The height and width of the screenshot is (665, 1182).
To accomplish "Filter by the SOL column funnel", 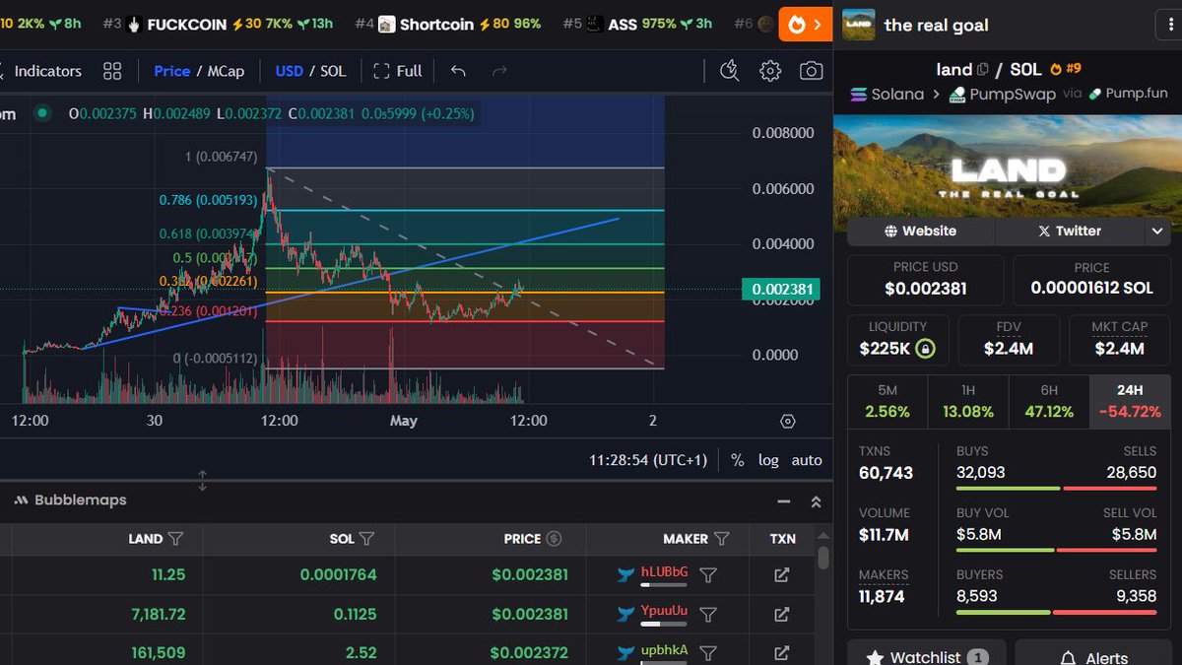I will [x=366, y=539].
